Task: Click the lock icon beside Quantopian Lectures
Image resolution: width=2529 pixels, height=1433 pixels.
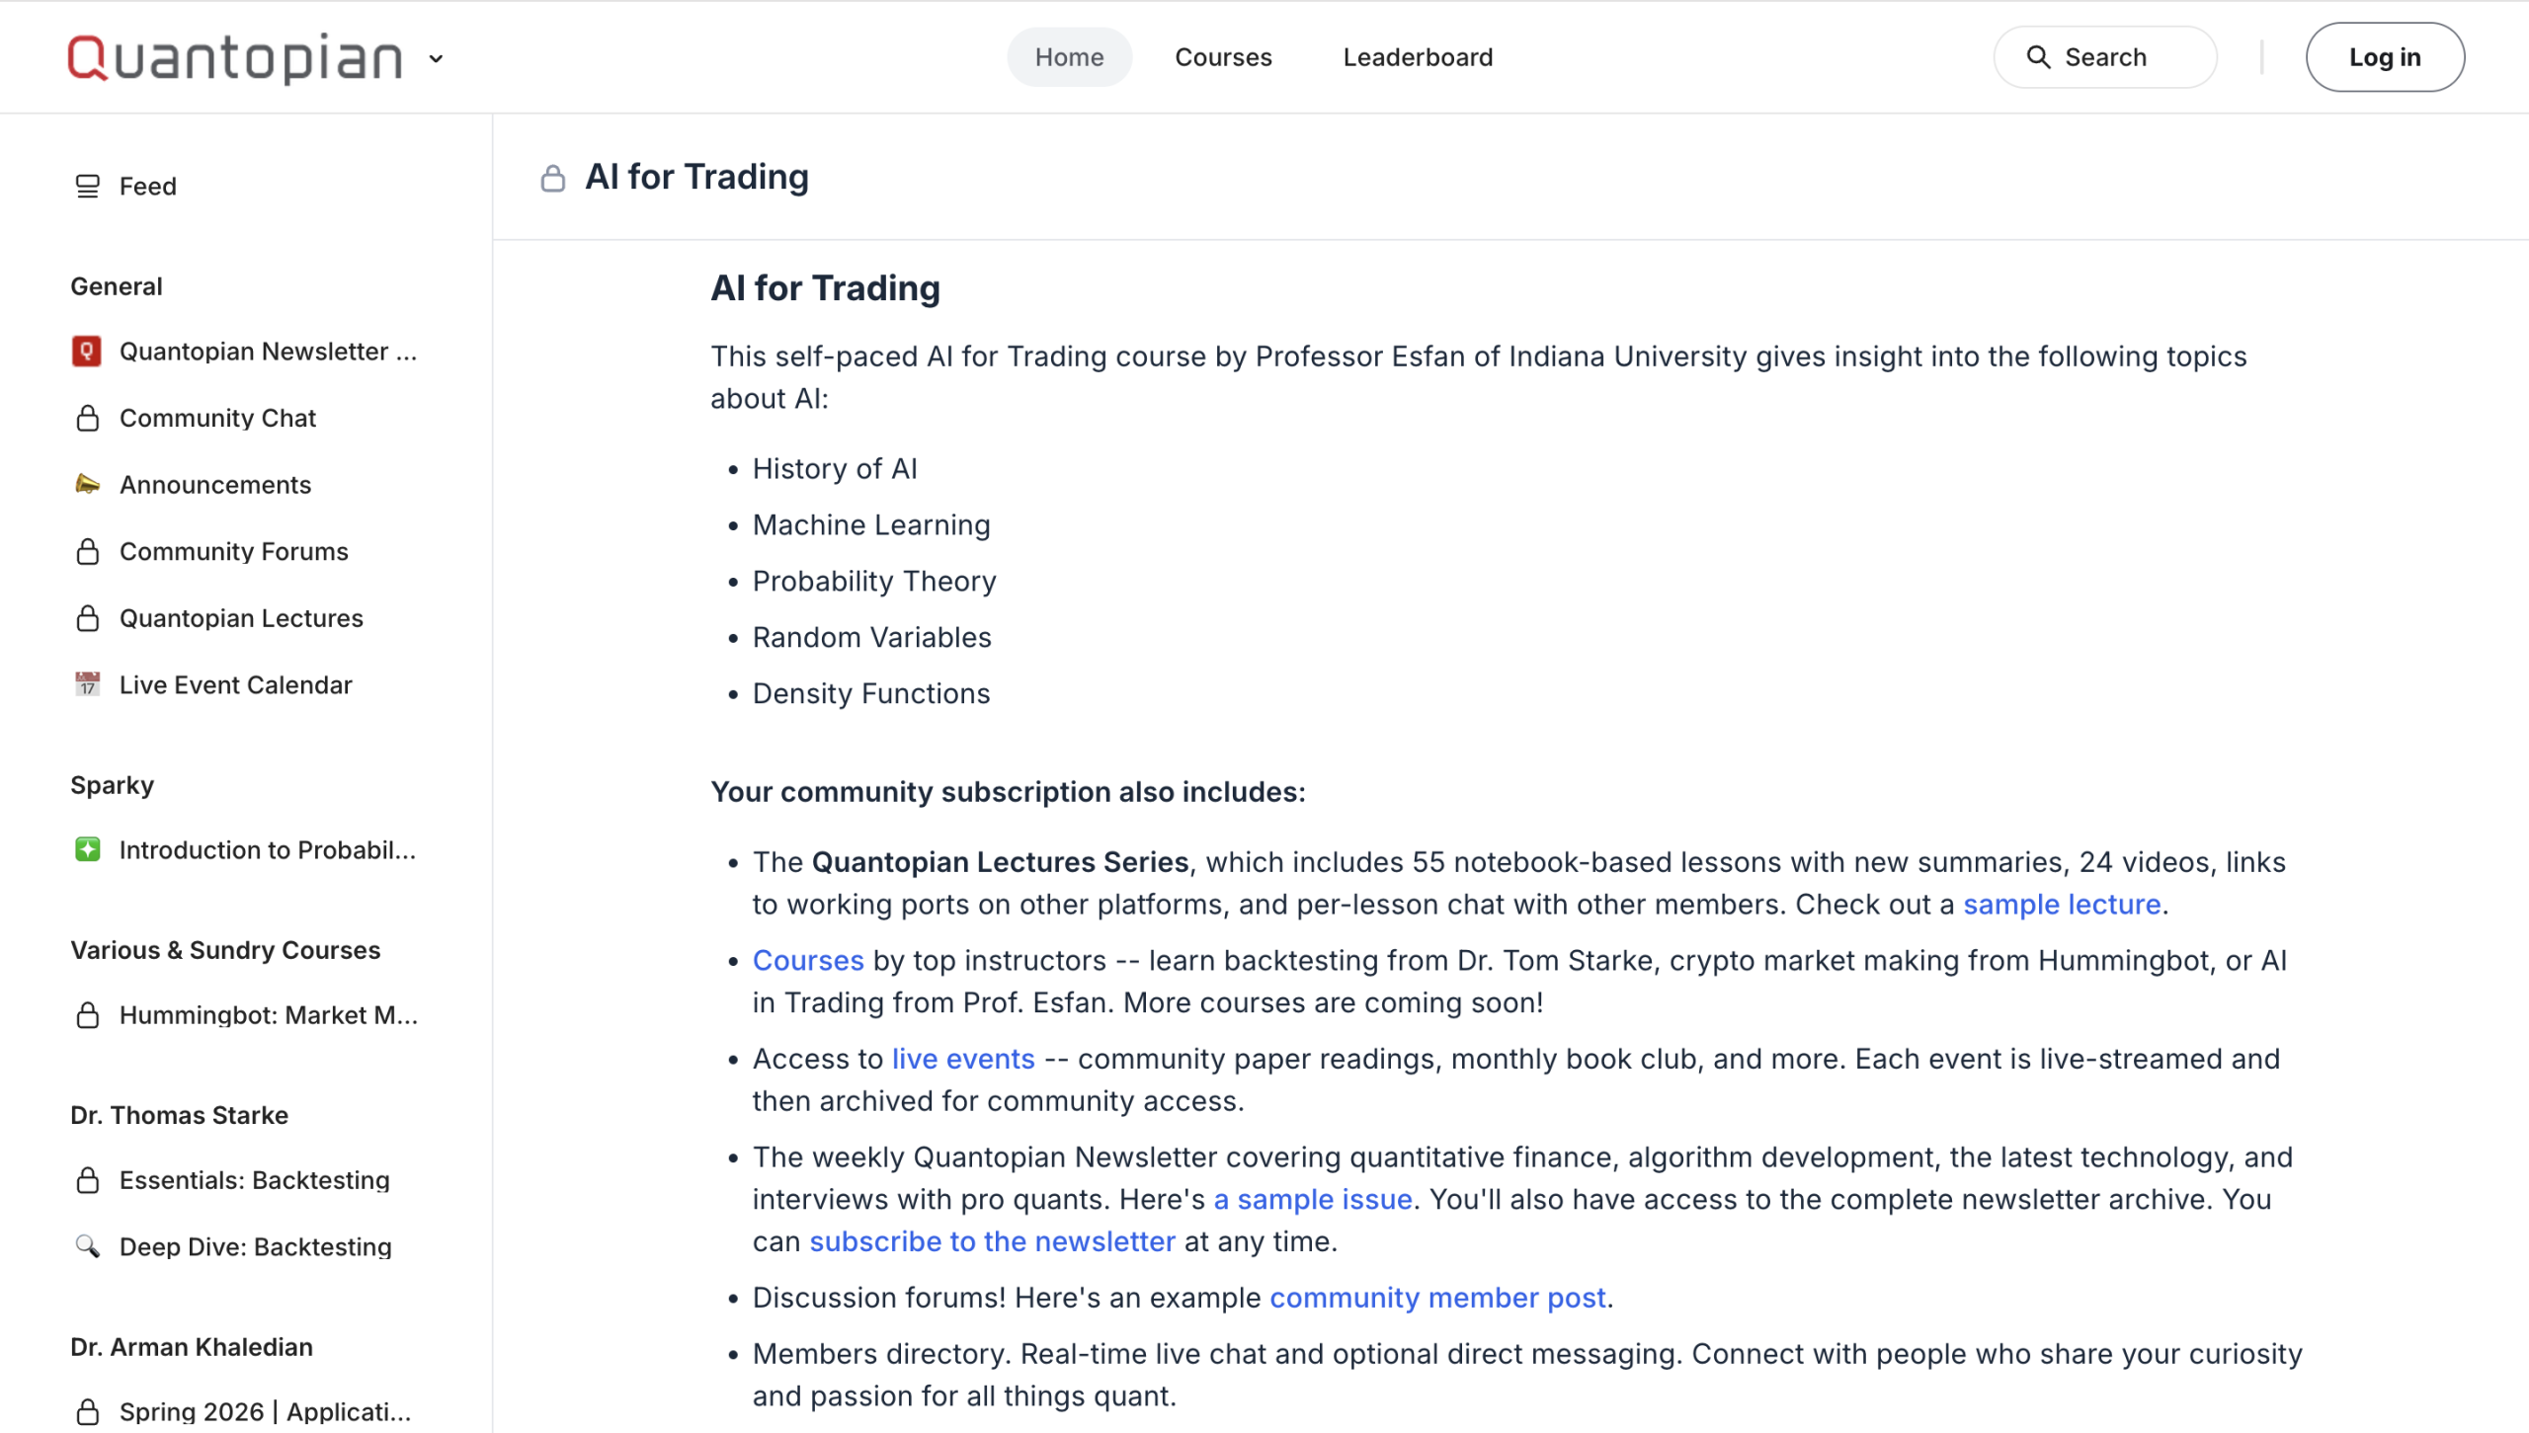Action: [x=87, y=618]
